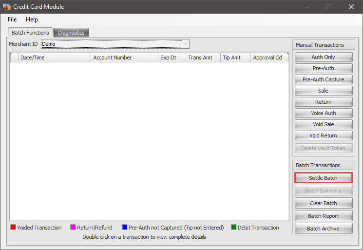This screenshot has width=363, height=250.
Task: Open the Batch Archive
Action: tap(324, 229)
